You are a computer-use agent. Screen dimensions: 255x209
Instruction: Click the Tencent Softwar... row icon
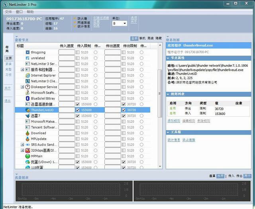tap(27, 127)
